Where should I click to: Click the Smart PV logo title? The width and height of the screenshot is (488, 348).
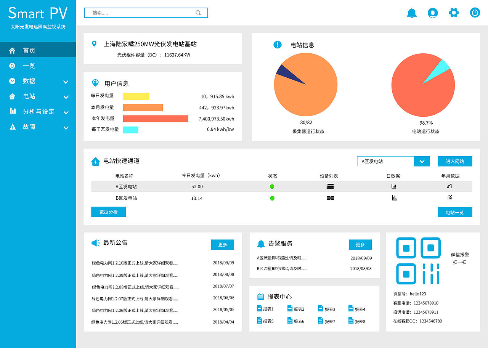tap(38, 13)
